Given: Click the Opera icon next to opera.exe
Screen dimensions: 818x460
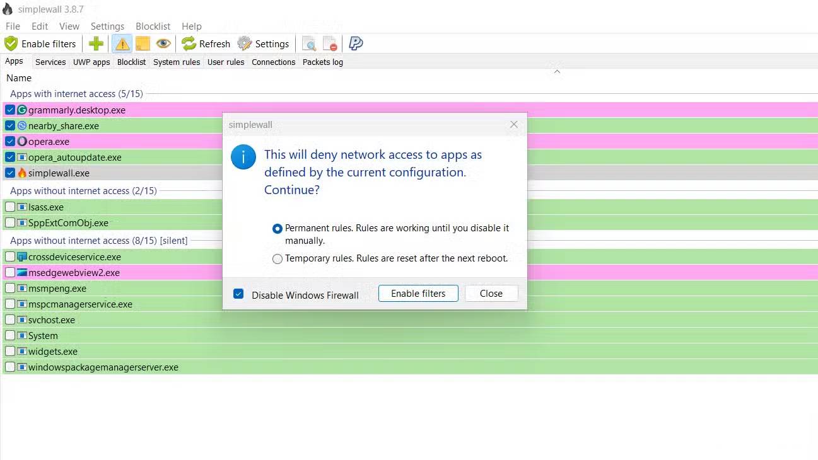Looking at the screenshot, I should coord(22,141).
